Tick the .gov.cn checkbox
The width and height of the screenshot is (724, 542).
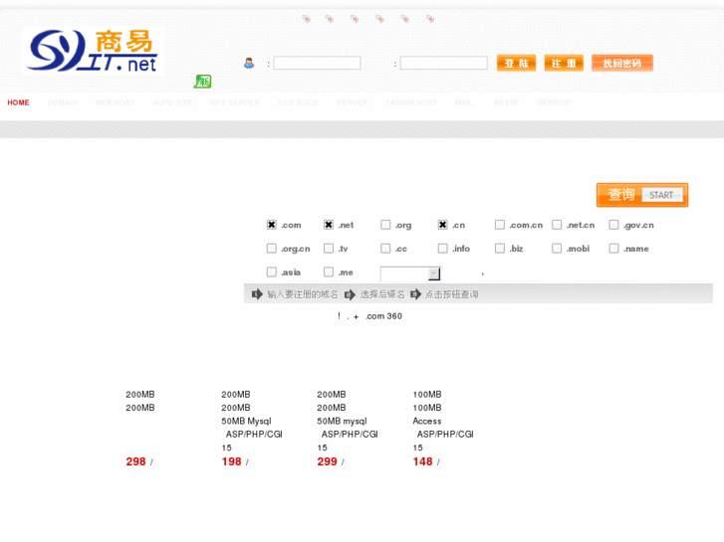point(613,225)
